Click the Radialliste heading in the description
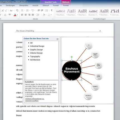The height and width of the screenshot is (120, 120). (x=29, y=82)
